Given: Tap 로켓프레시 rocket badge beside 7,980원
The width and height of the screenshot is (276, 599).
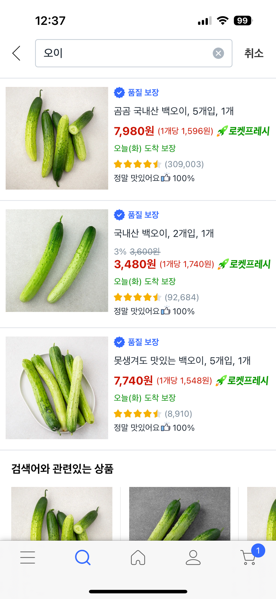Looking at the screenshot, I should (x=243, y=131).
